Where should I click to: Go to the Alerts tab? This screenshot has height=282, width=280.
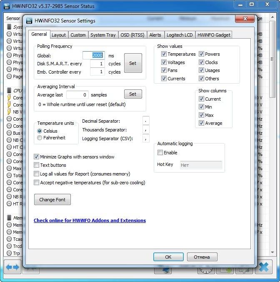point(155,35)
